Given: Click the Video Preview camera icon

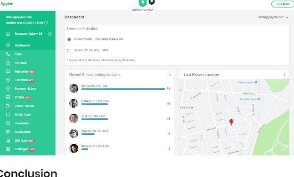Looking at the screenshot, I should pyautogui.click(x=8, y=106).
